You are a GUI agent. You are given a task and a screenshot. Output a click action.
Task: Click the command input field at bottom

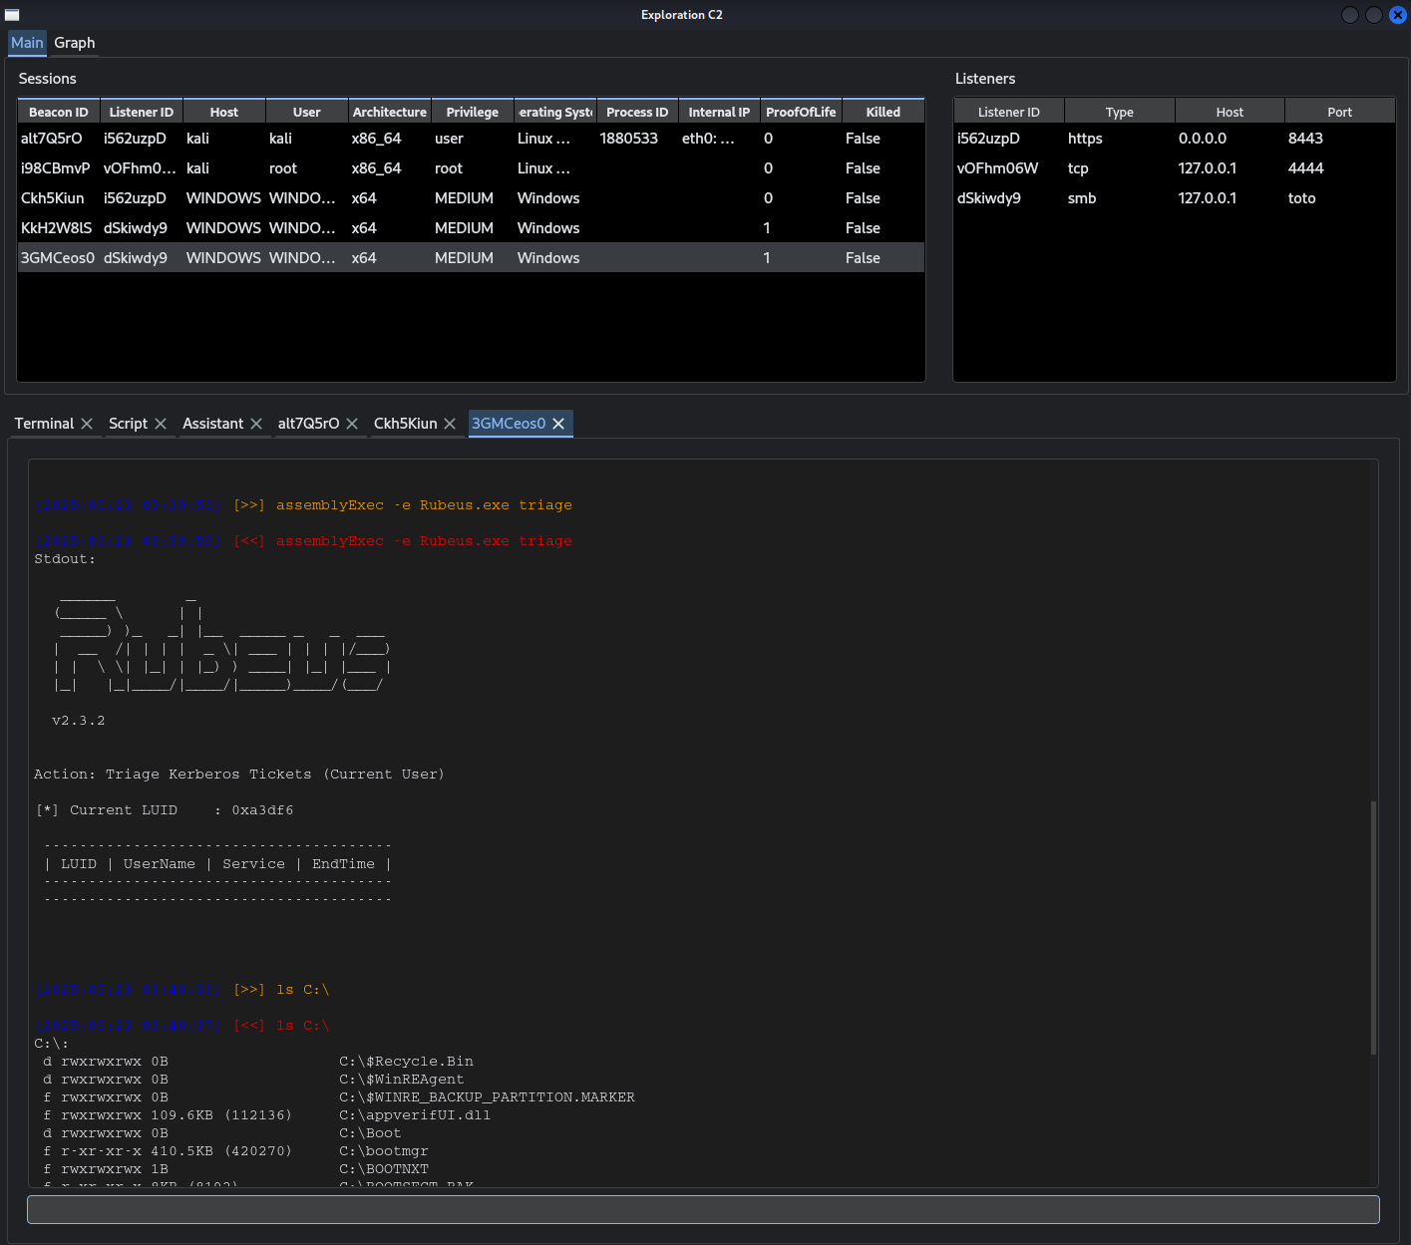(703, 1210)
